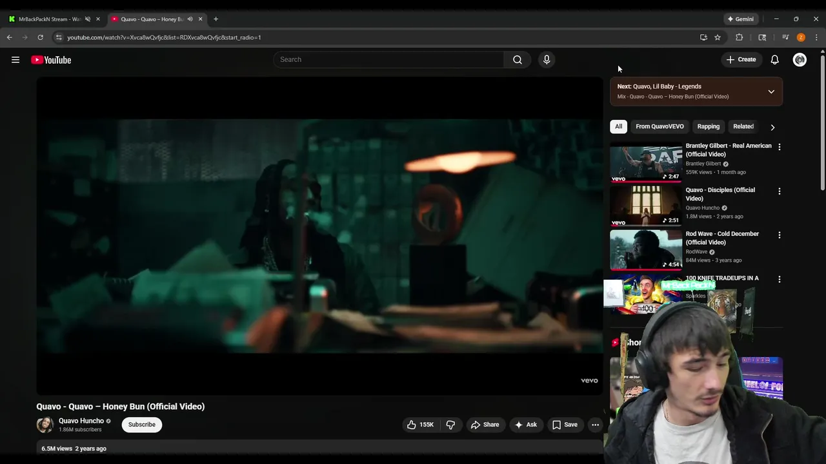
Task: Click the browser address bar URL
Action: pos(164,37)
